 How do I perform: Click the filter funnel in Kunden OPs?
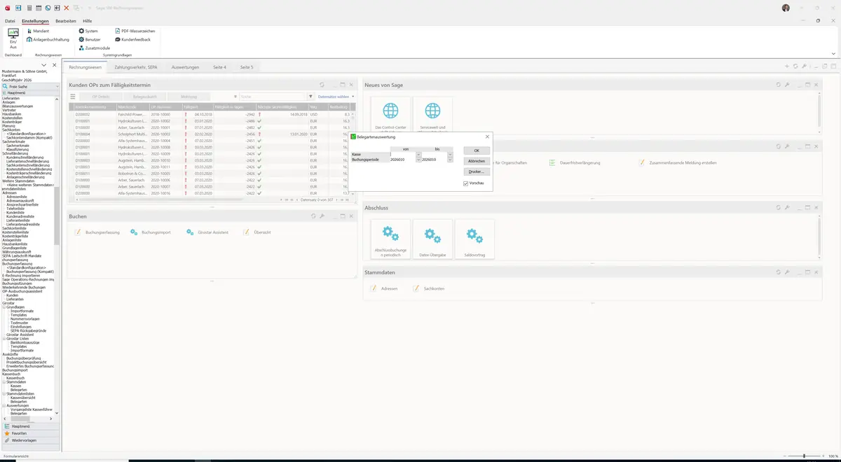[x=310, y=97]
